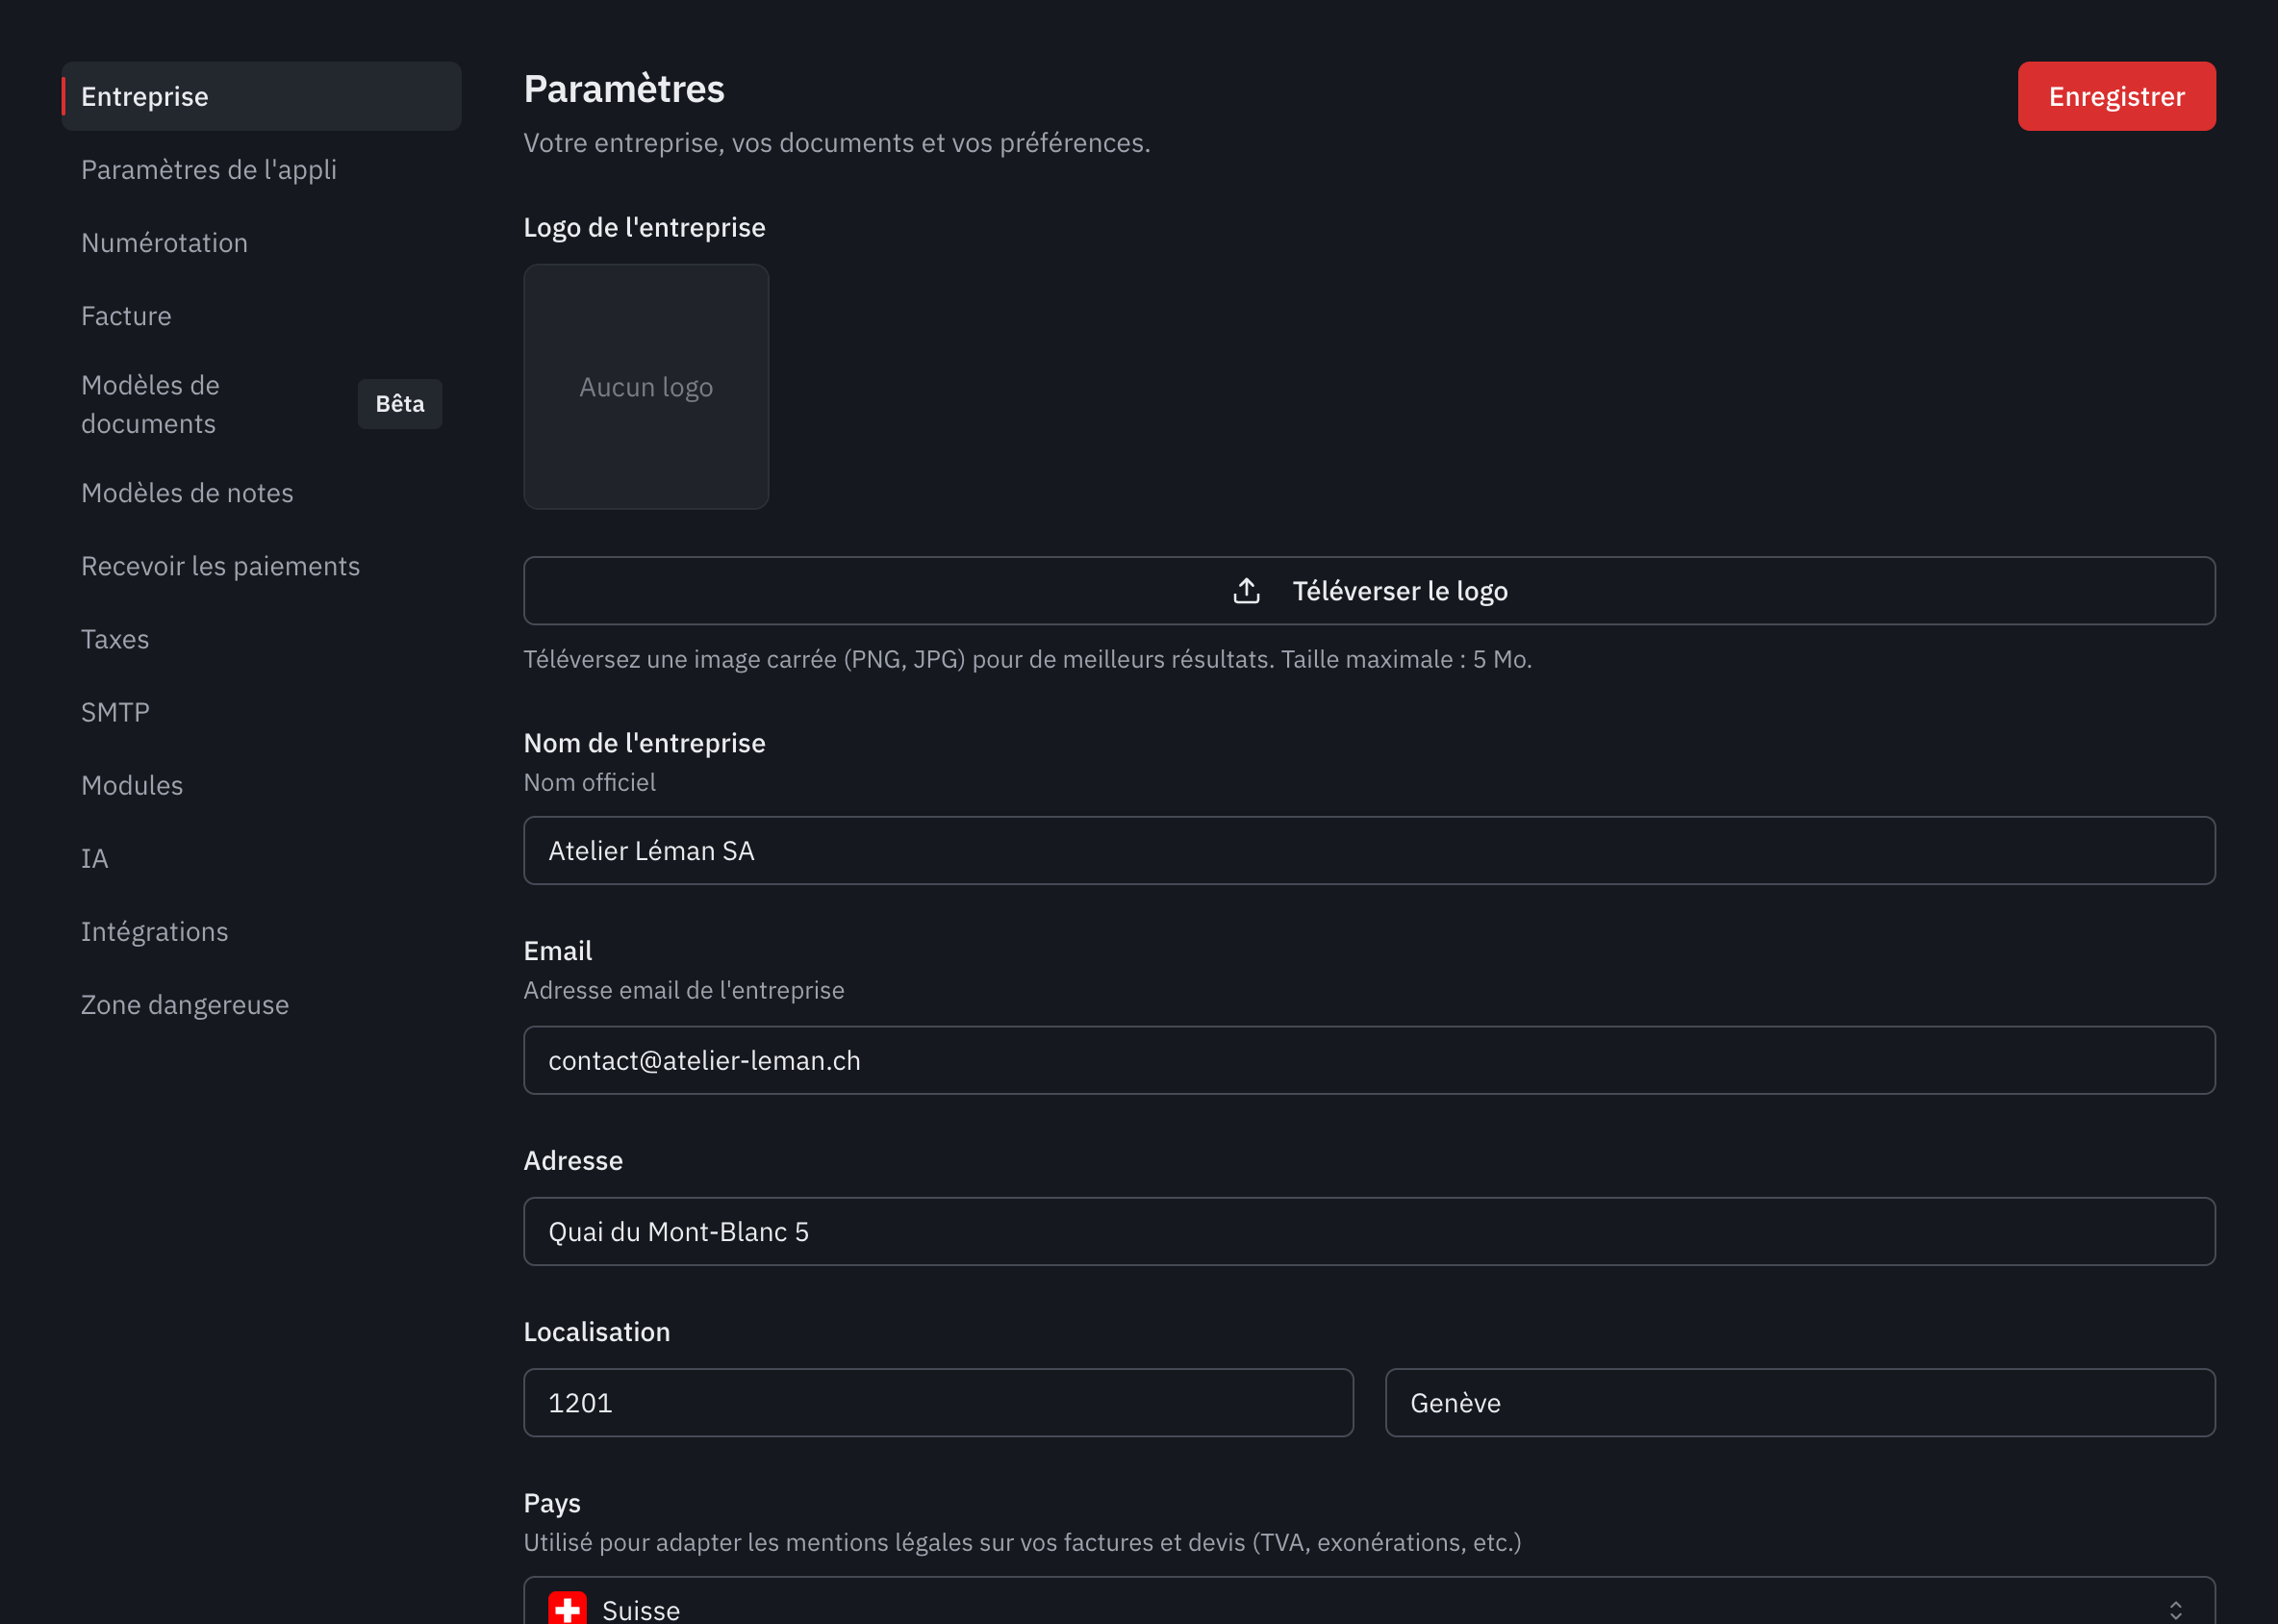2278x1624 pixels.
Task: Open the Taxes section
Action: (x=261, y=638)
